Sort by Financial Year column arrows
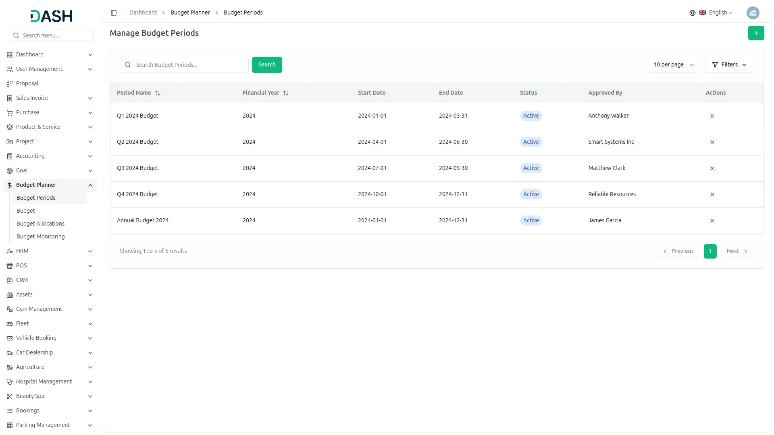The height and width of the screenshot is (435, 774). [x=286, y=93]
